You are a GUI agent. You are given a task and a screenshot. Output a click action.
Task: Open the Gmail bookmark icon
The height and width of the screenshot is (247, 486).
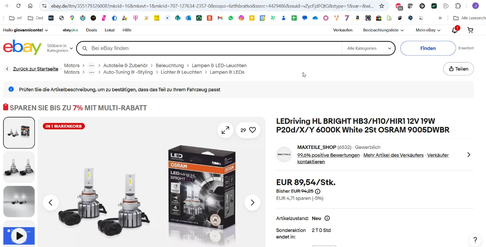(x=220, y=18)
